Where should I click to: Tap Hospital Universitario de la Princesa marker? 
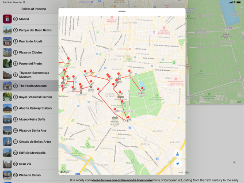[164, 28]
